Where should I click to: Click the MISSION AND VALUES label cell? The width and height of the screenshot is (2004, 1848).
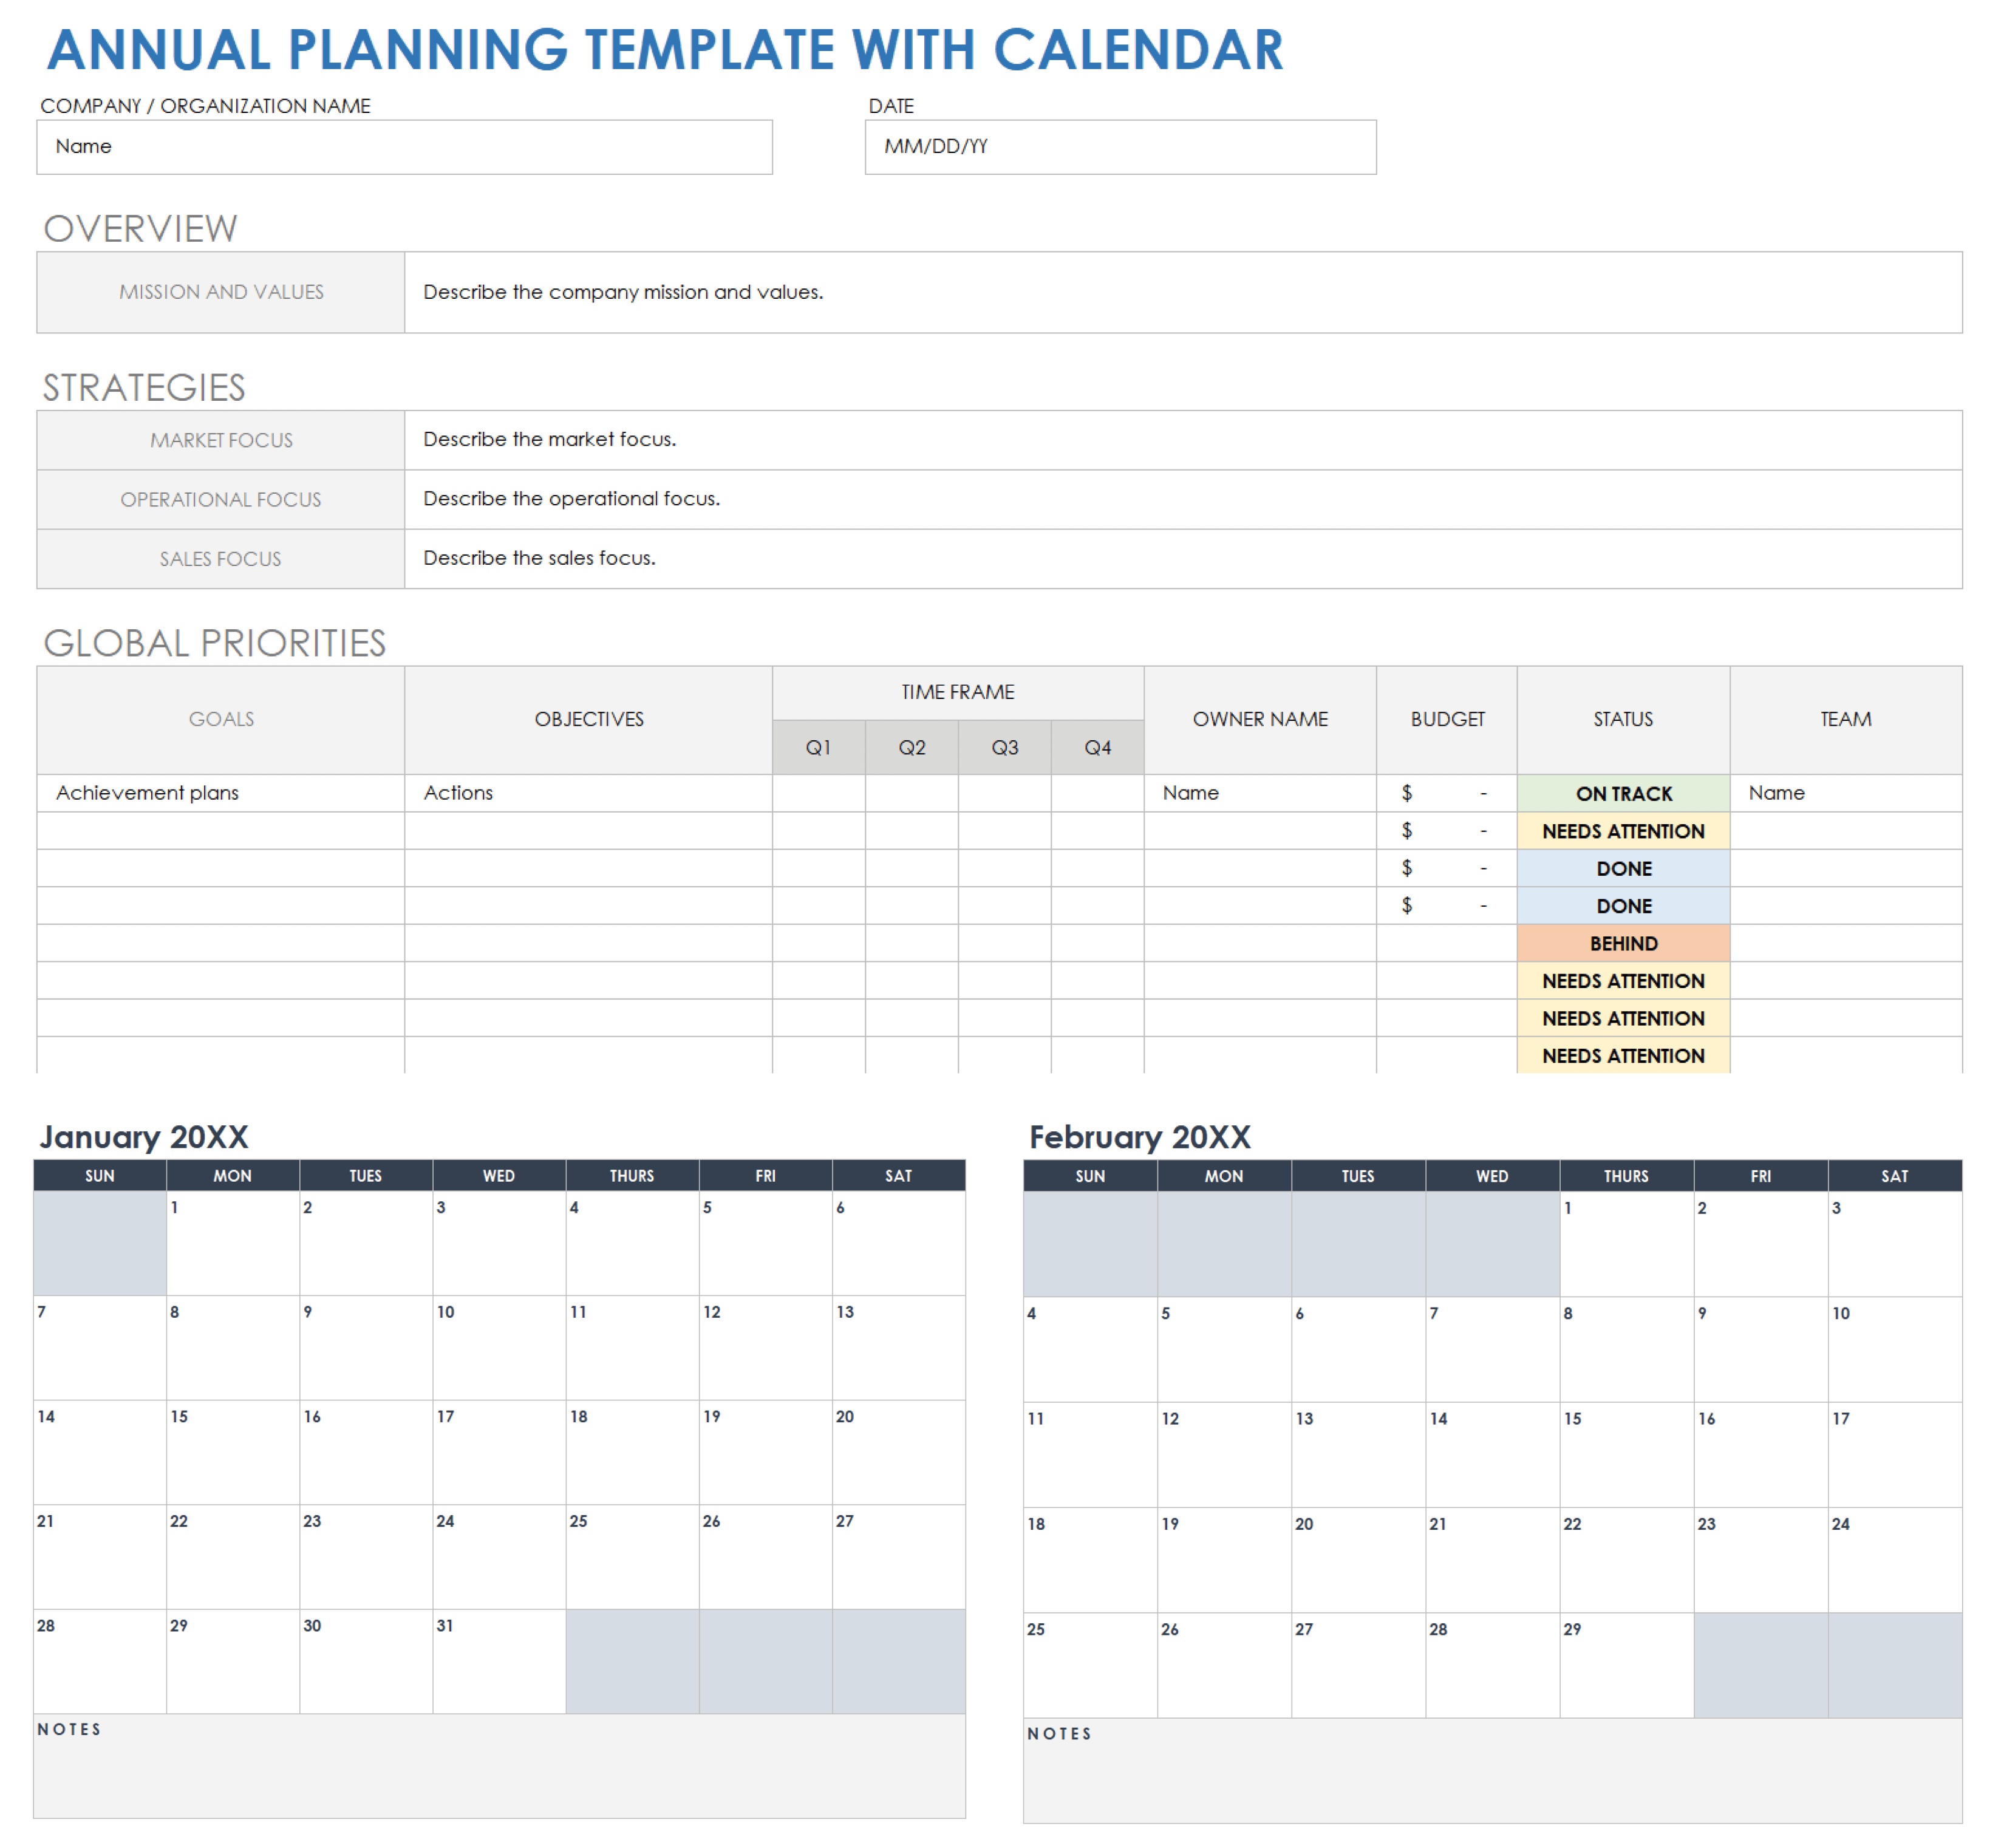(221, 292)
